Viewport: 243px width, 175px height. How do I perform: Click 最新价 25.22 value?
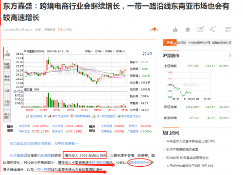pos(144,62)
